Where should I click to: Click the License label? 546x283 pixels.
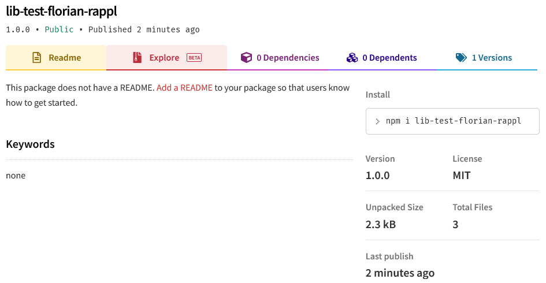coord(467,159)
